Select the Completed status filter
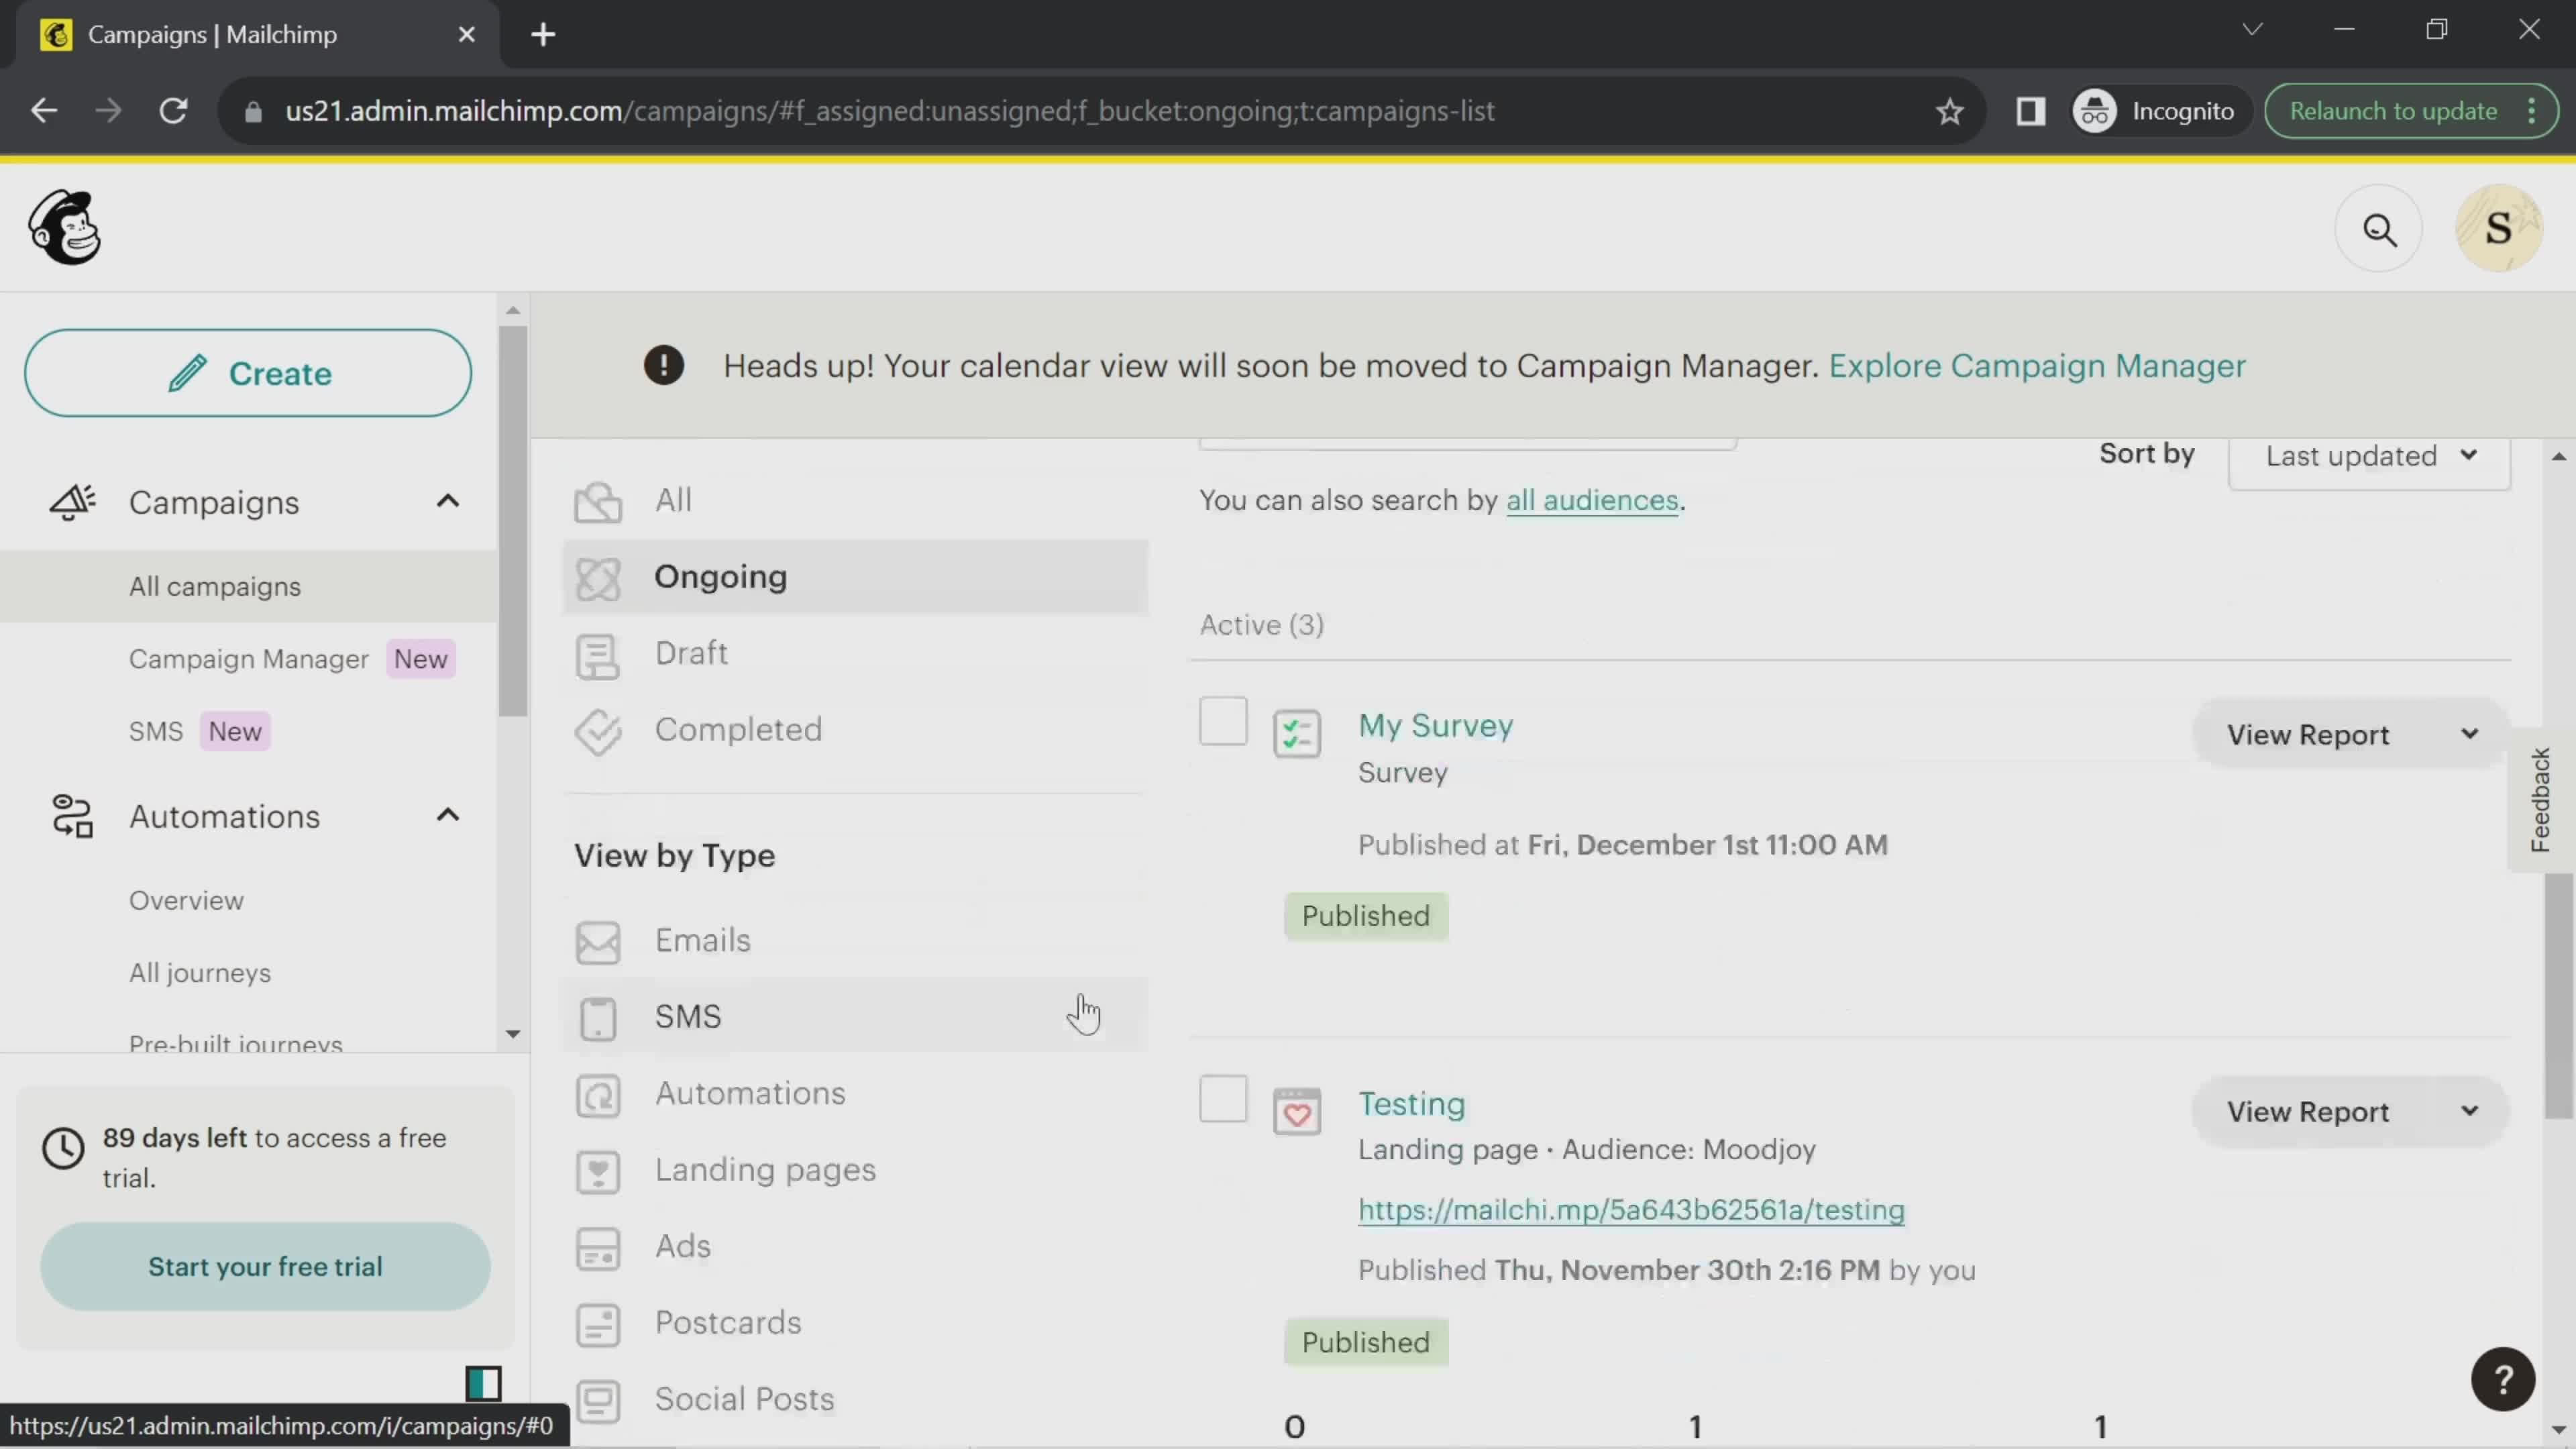The height and width of the screenshot is (1449, 2576). click(x=855, y=730)
